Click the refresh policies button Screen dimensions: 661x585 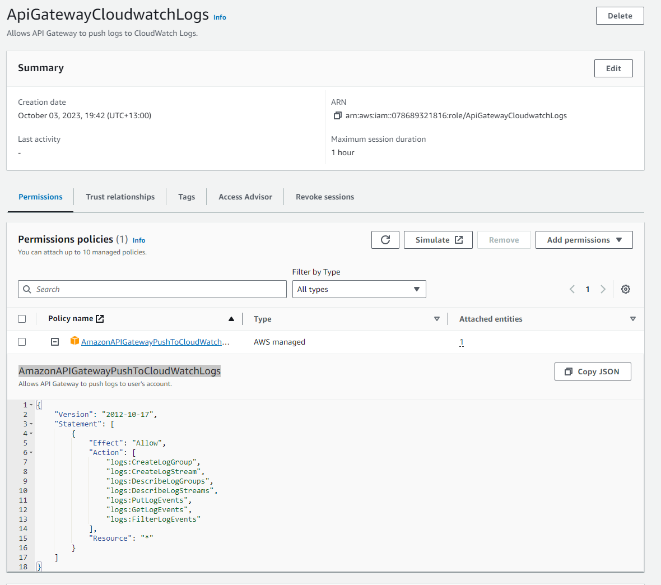pyautogui.click(x=385, y=240)
